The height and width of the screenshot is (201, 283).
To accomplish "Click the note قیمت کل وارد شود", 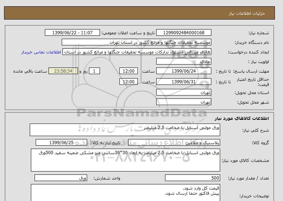I will pos(201,188).
